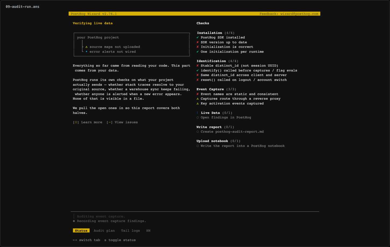390x247 pixels.
Task: Click the Event Capture (3/3) section heading
Action: point(216,89)
